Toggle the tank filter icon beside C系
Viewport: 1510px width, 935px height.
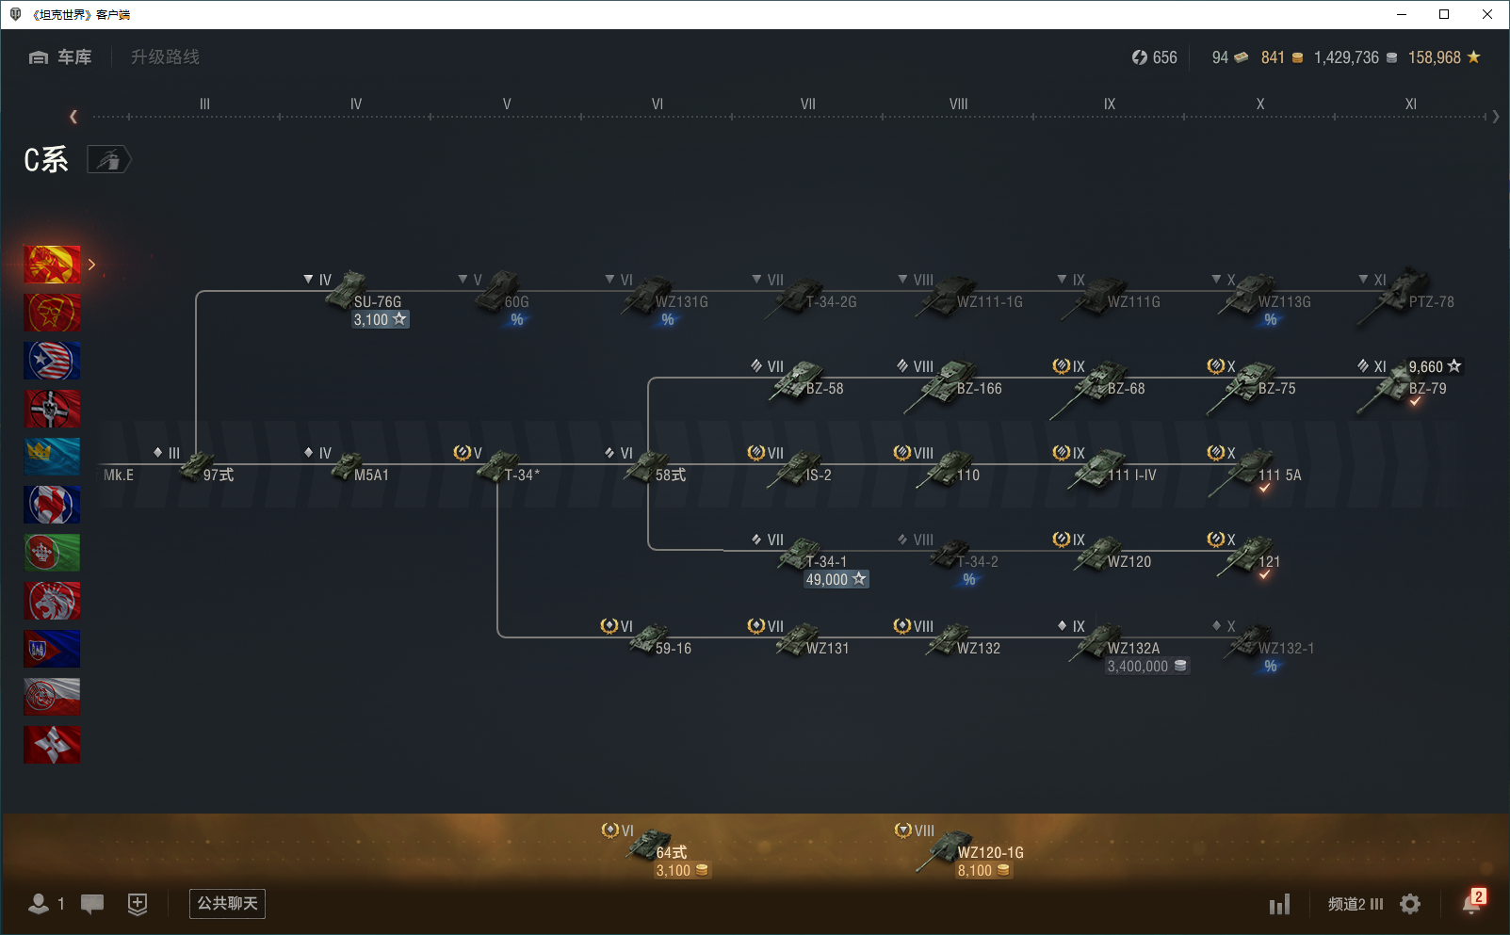(109, 160)
